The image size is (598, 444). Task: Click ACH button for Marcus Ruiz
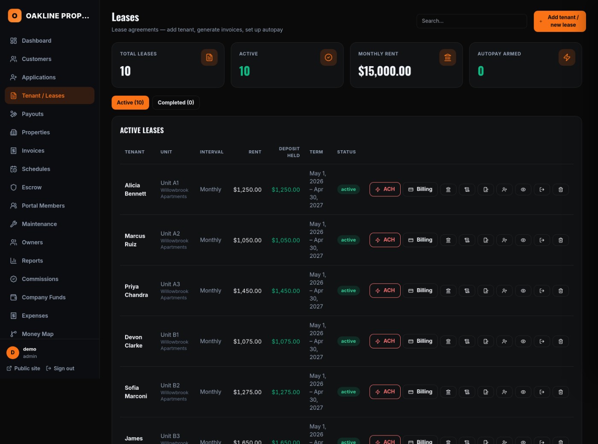(385, 240)
